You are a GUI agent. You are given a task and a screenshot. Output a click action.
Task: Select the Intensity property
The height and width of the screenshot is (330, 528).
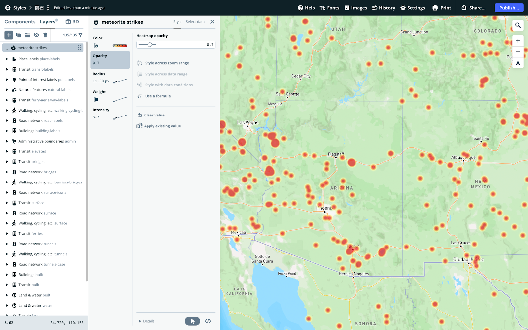coord(110,114)
